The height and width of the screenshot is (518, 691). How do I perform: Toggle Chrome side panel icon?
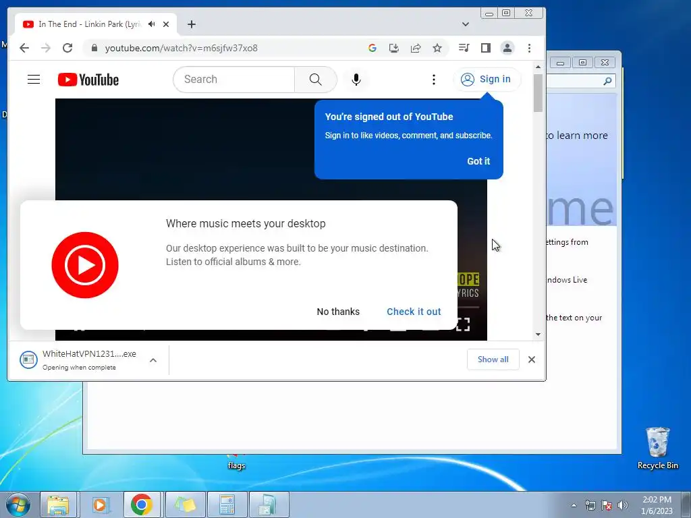click(x=486, y=48)
